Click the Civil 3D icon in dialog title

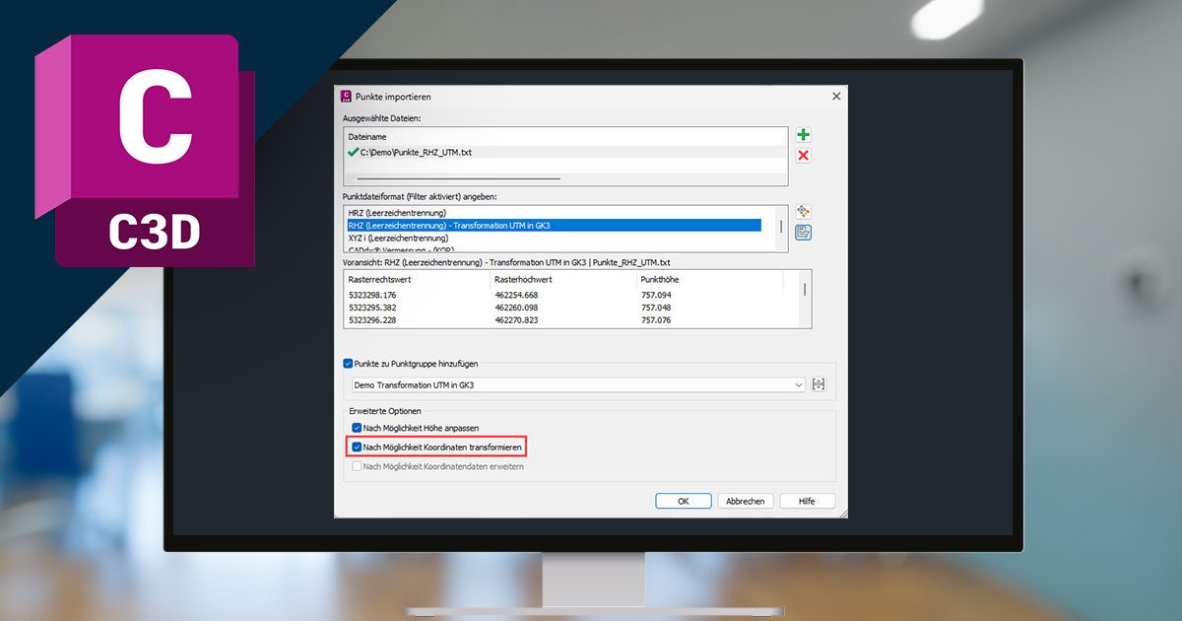pyautogui.click(x=346, y=97)
